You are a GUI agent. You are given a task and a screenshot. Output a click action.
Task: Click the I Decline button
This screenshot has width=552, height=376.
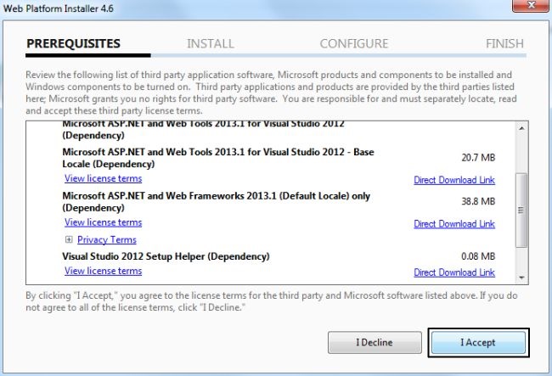(375, 343)
